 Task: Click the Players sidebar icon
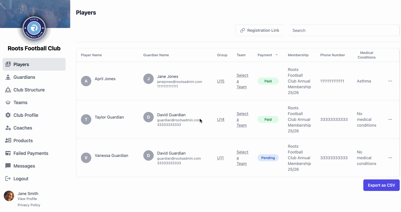(x=8, y=64)
